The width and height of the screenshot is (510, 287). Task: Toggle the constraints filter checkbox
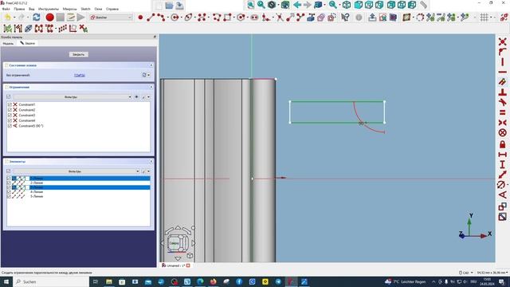click(9, 96)
